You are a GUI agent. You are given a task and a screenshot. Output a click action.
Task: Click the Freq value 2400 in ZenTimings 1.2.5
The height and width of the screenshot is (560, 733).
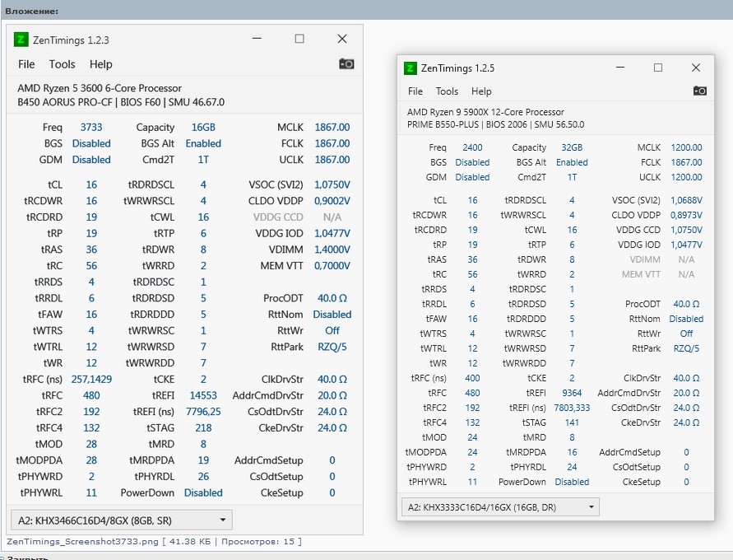coord(472,147)
